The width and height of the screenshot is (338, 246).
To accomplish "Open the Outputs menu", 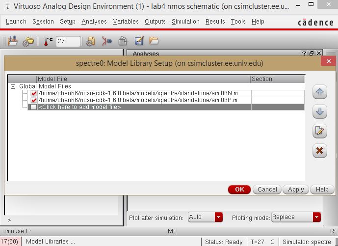I will click(x=155, y=22).
